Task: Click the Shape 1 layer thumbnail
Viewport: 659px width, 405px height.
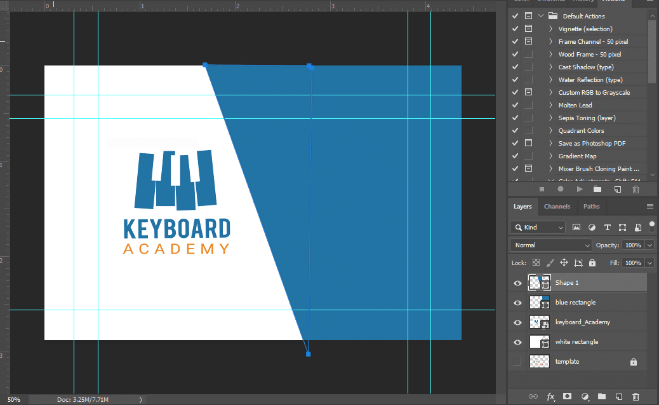Action: [539, 282]
